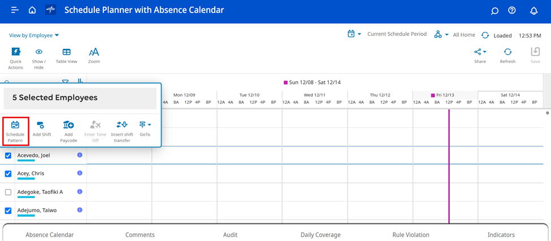Click the Schedule Pattern icon
The image size is (551, 241).
point(15,125)
